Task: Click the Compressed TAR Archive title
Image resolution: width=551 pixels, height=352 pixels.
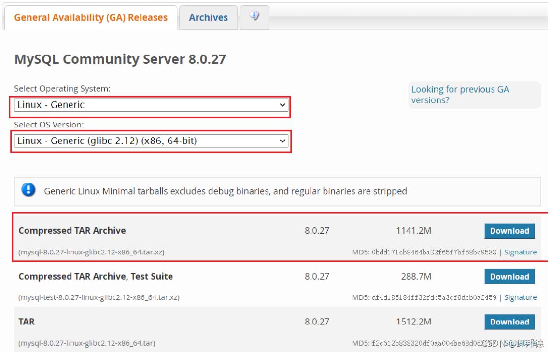Action: (x=72, y=231)
